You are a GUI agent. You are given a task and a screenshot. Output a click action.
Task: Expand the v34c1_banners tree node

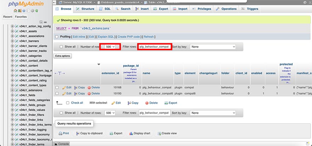(x=12, y=41)
